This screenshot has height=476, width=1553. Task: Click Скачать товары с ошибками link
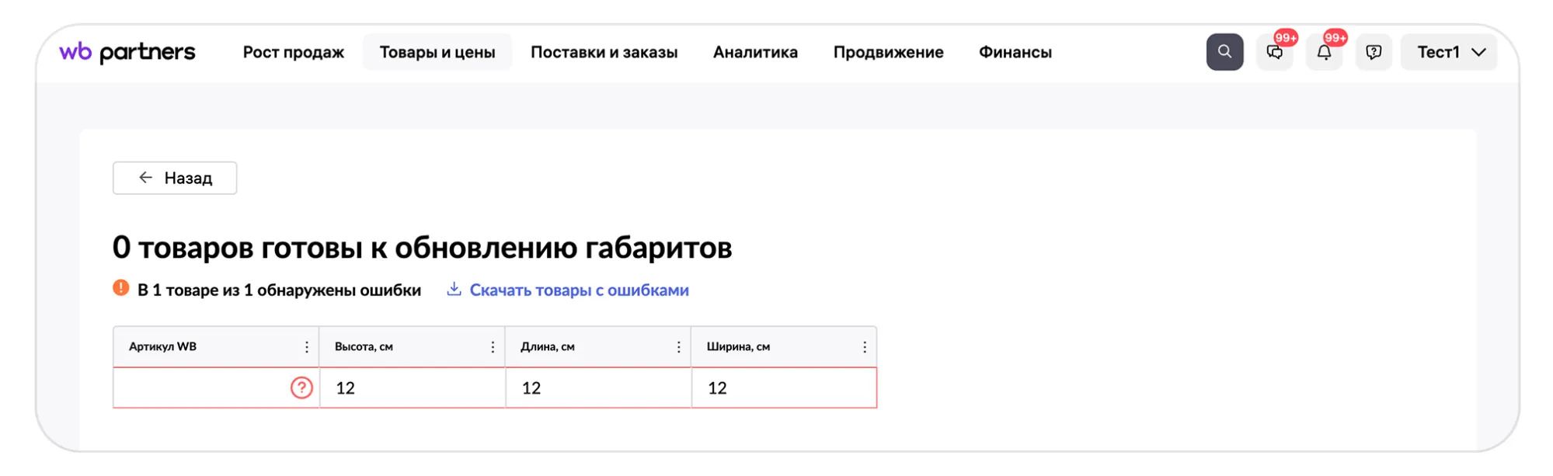click(568, 290)
